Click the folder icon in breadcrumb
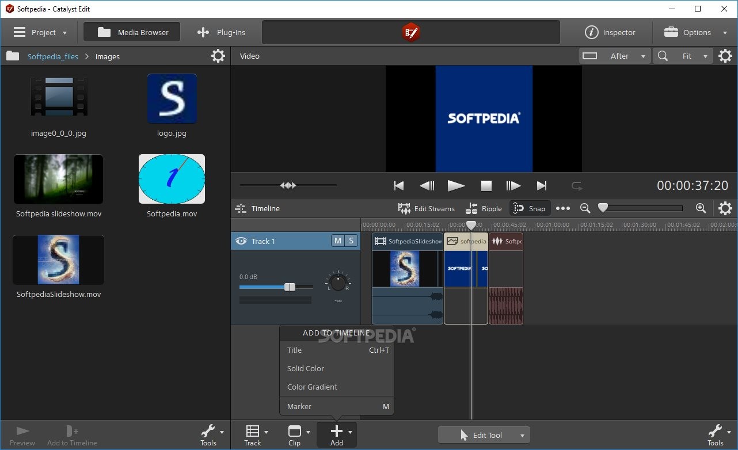Image resolution: width=738 pixels, height=450 pixels. click(13, 56)
